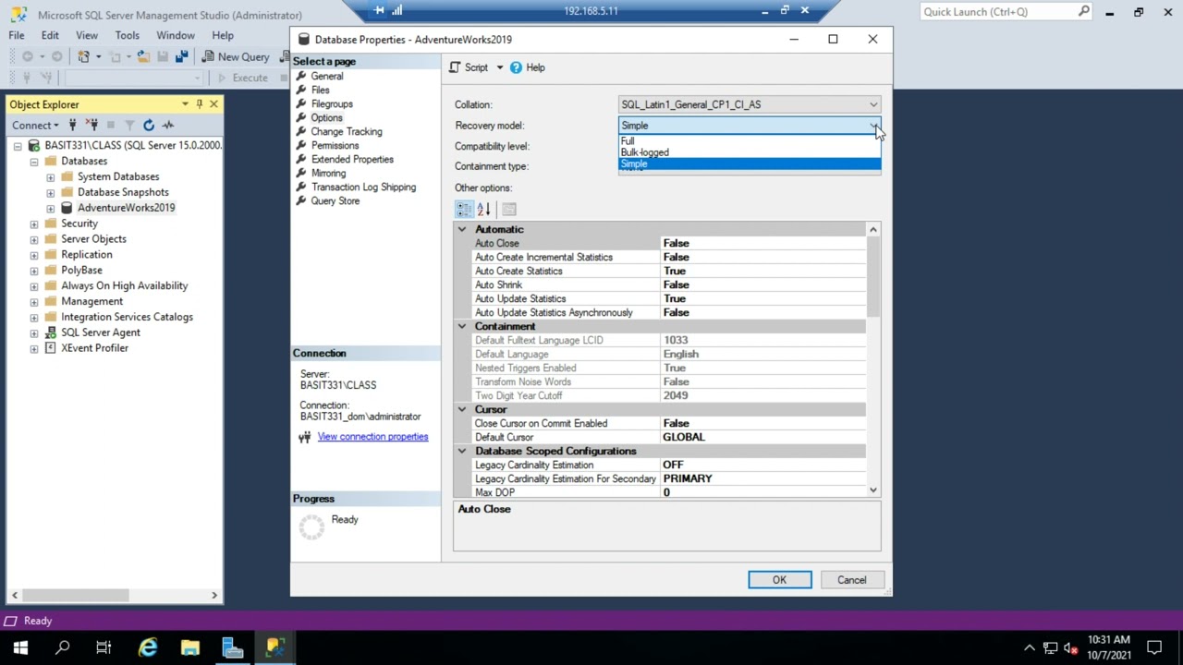Open the notification center icon
Viewport: 1183px width, 665px height.
tap(1154, 647)
